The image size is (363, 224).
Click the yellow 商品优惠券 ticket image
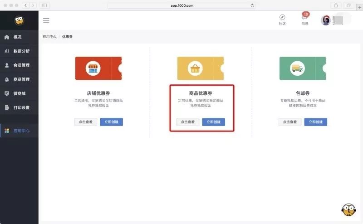coord(201,68)
